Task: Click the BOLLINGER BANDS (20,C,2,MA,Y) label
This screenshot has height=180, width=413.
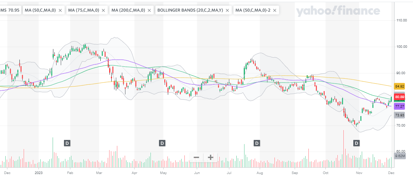Action: click(189, 11)
